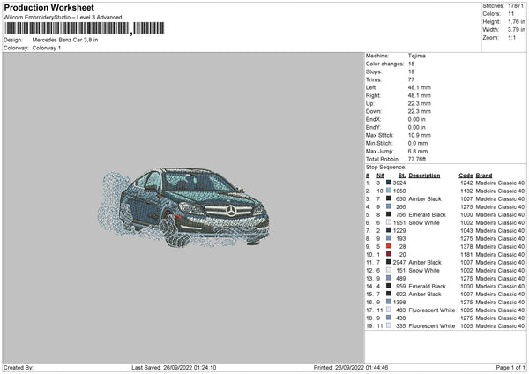Click the Min Stitch value '0.0 mm'

click(x=418, y=143)
